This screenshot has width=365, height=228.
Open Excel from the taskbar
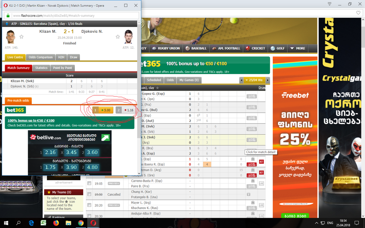click(43, 223)
